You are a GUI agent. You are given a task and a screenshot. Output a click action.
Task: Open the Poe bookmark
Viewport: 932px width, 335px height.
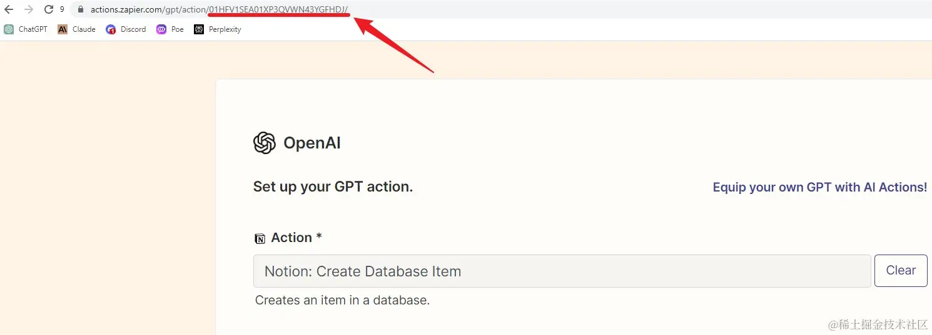tap(170, 29)
